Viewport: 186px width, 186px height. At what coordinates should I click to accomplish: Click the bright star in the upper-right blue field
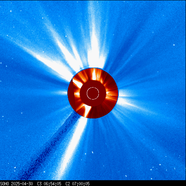(174, 45)
